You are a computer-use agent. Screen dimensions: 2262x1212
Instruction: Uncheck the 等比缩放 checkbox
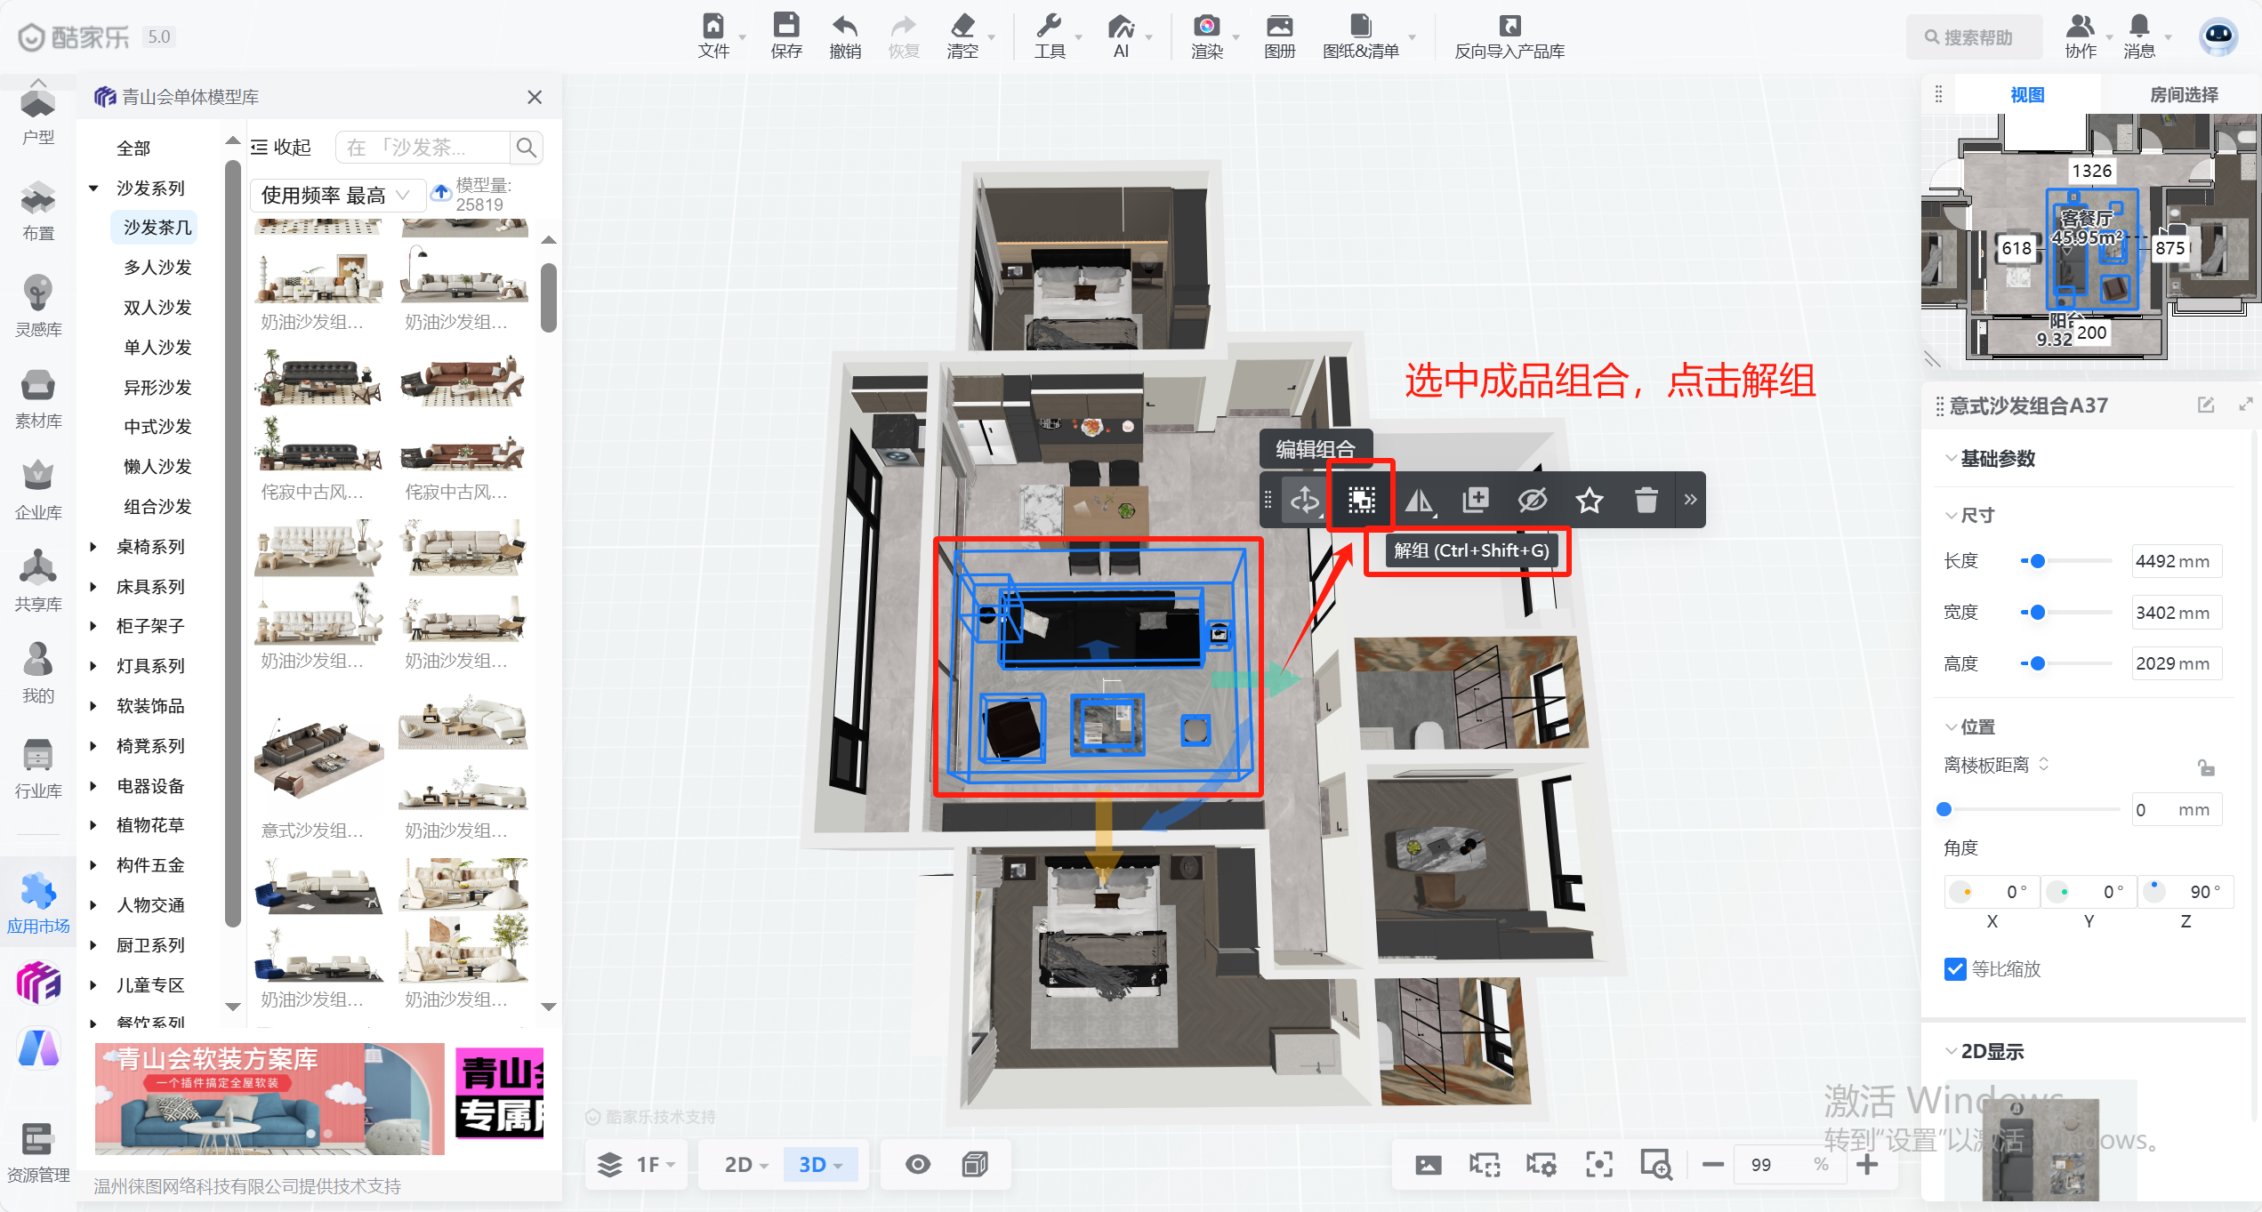pyautogui.click(x=1955, y=969)
